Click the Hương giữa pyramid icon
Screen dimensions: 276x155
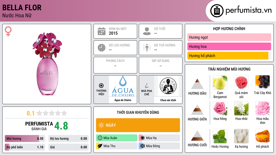pos(197,110)
